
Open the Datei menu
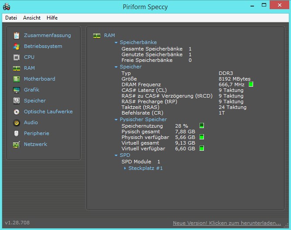point(11,18)
